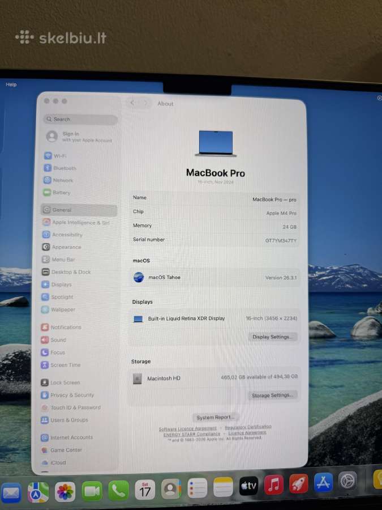
Task: Select General in the sidebar
Action: pos(79,210)
